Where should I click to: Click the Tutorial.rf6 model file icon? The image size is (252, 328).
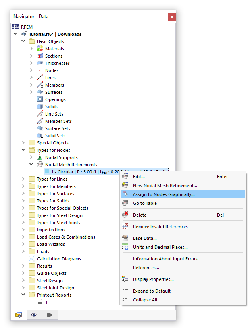click(24, 34)
